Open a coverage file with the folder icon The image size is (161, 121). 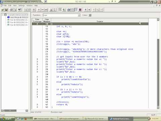3,10
